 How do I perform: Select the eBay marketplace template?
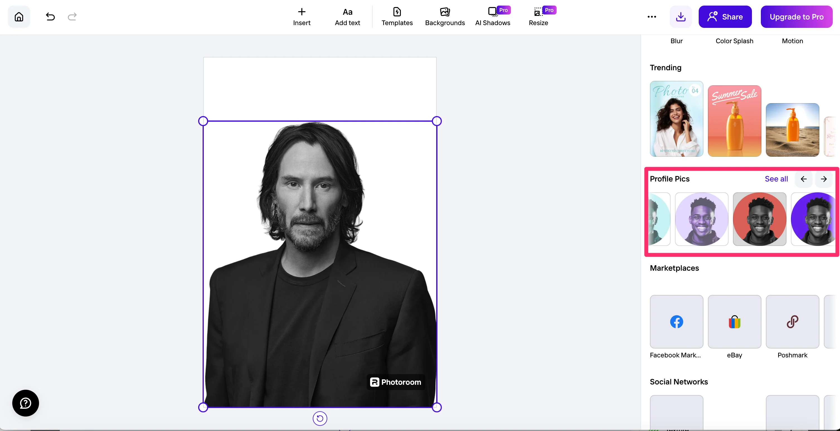[734, 322]
